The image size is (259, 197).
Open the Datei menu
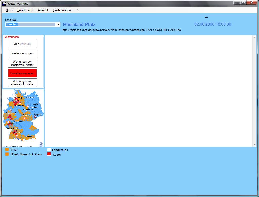click(9, 10)
